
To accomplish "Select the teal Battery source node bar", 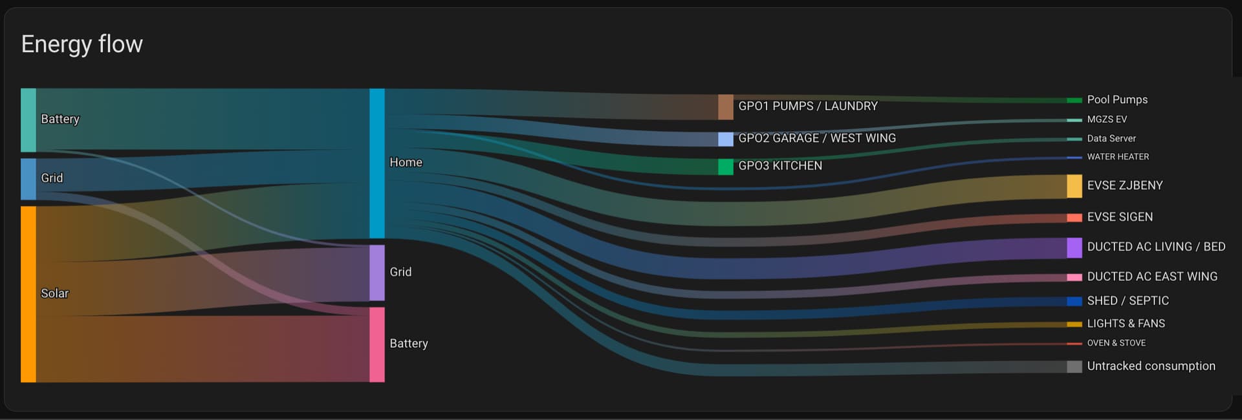I will tap(28, 120).
